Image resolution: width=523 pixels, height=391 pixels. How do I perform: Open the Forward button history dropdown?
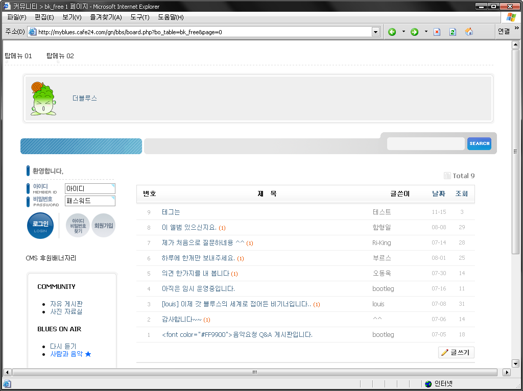pyautogui.click(x=425, y=32)
